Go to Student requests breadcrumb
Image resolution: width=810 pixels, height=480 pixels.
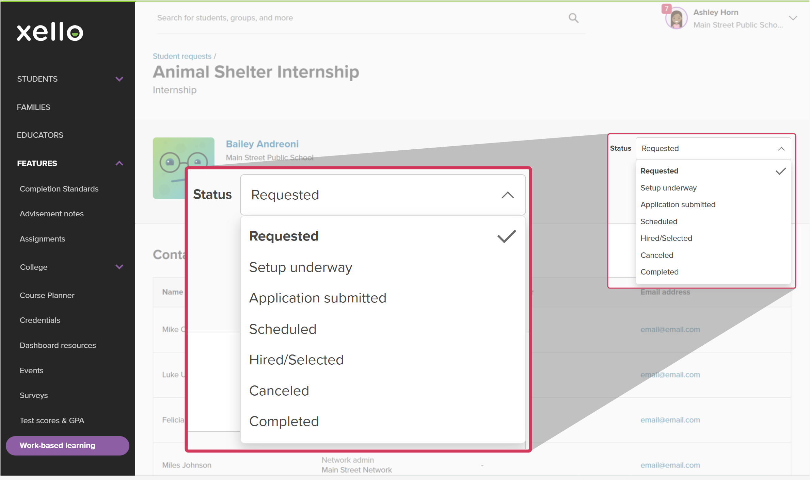tap(182, 56)
